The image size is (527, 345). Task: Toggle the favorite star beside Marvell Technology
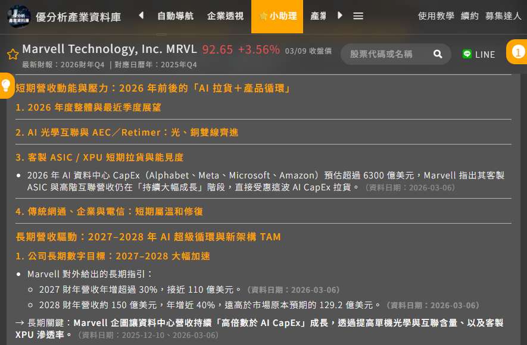[x=13, y=55]
